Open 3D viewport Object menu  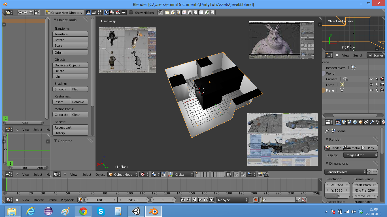(100, 174)
